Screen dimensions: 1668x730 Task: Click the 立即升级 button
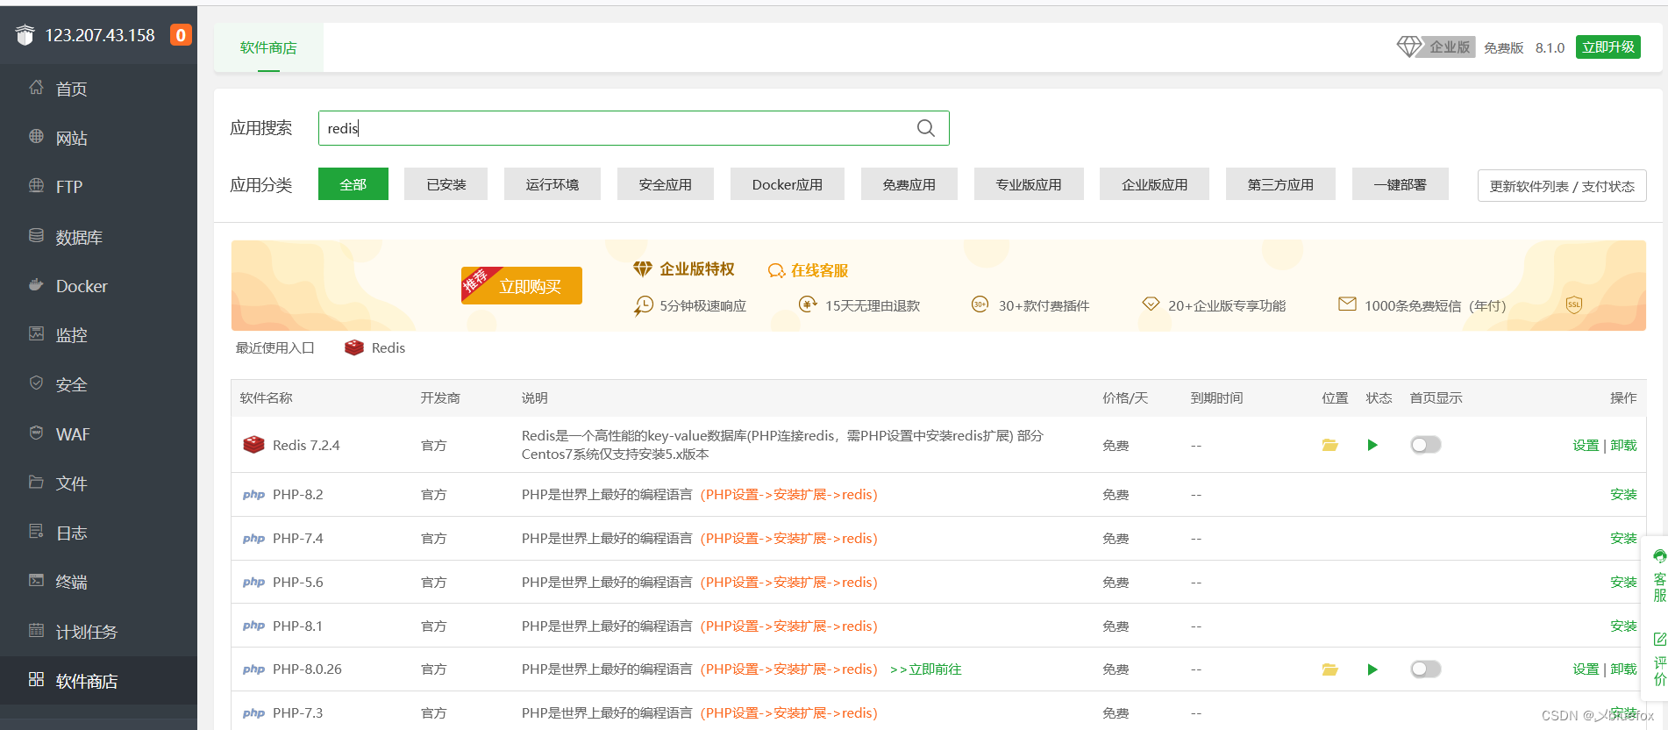click(x=1608, y=47)
